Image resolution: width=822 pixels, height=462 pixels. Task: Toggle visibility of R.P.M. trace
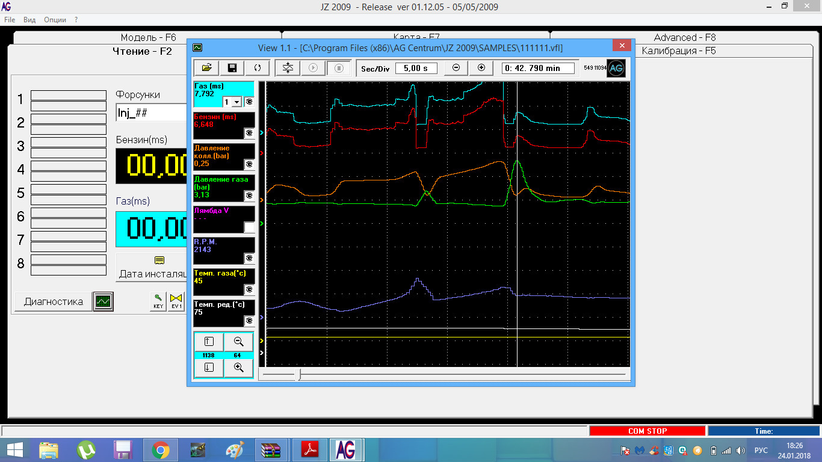[249, 258]
